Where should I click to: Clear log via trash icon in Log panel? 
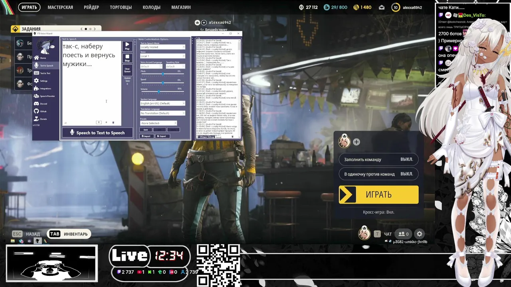coord(232,137)
